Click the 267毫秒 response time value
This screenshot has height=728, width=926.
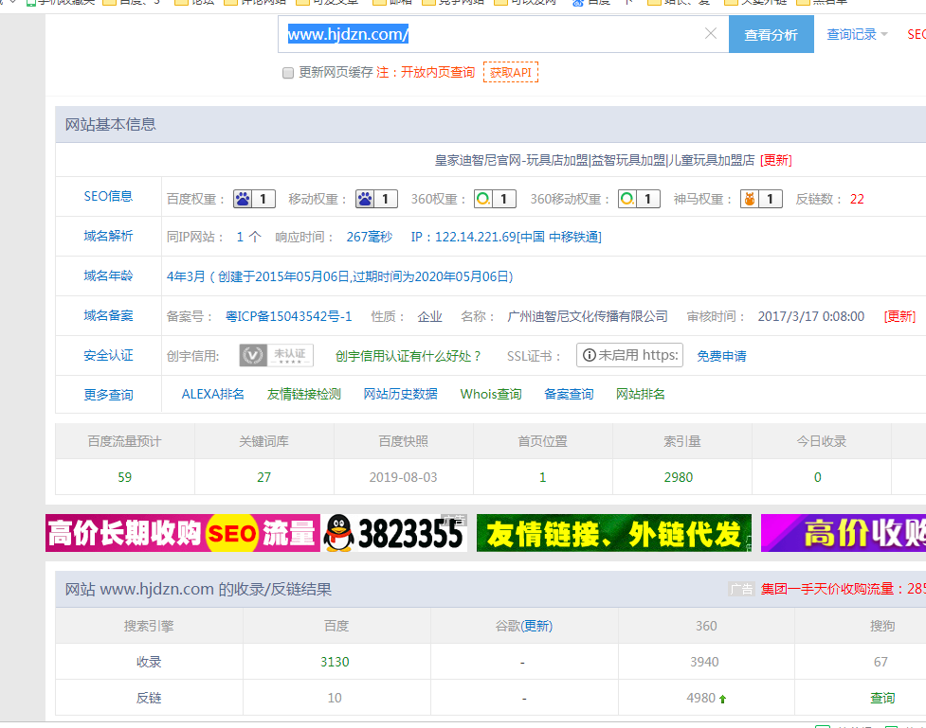(369, 238)
